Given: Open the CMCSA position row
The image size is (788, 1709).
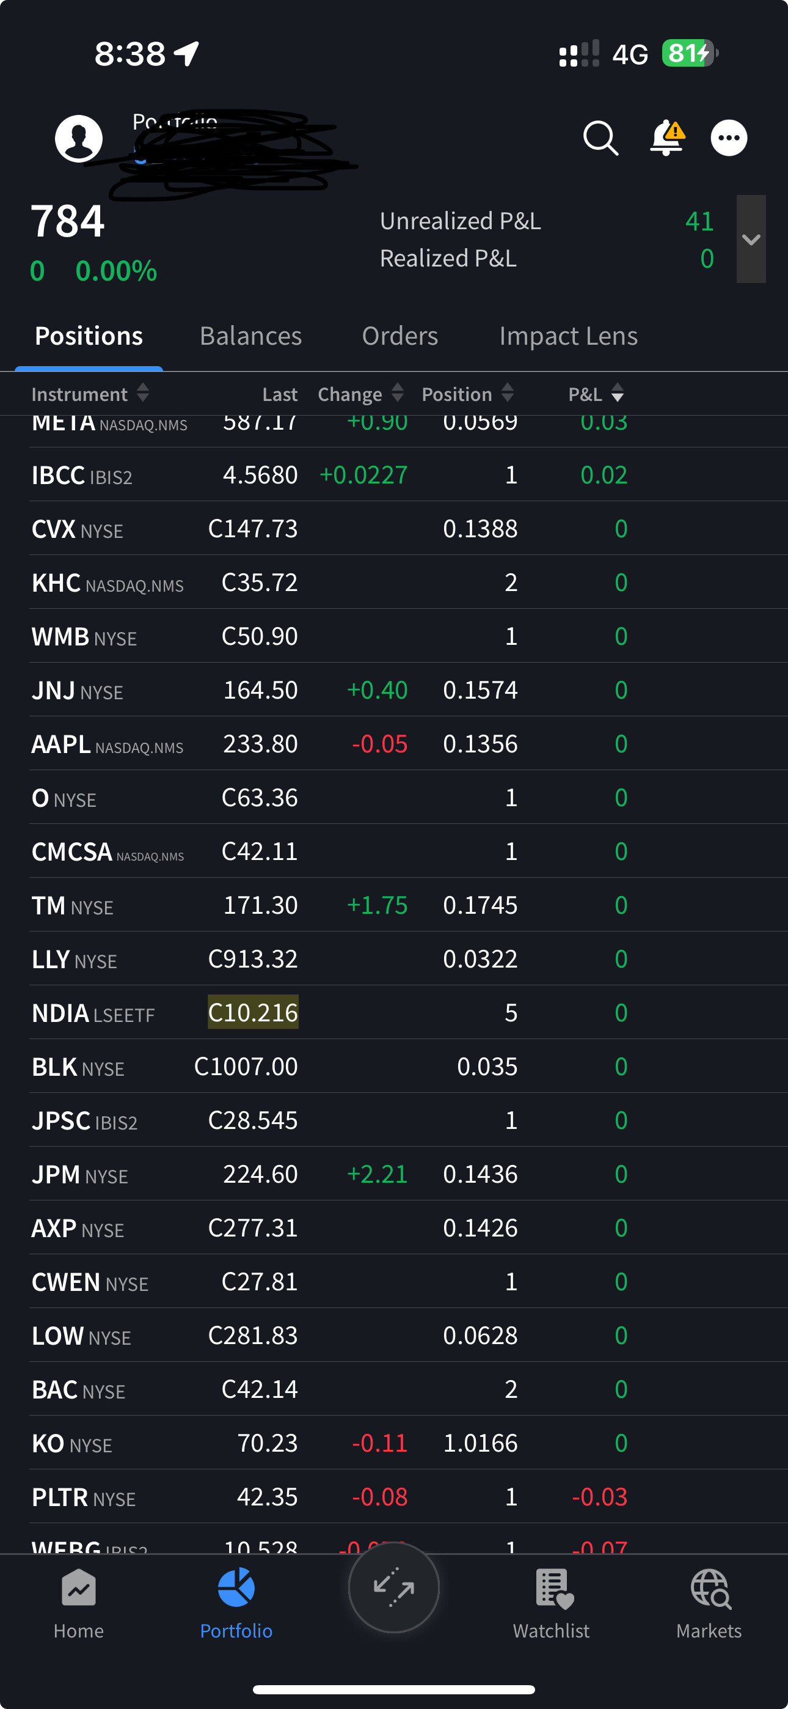Looking at the screenshot, I should click(394, 850).
